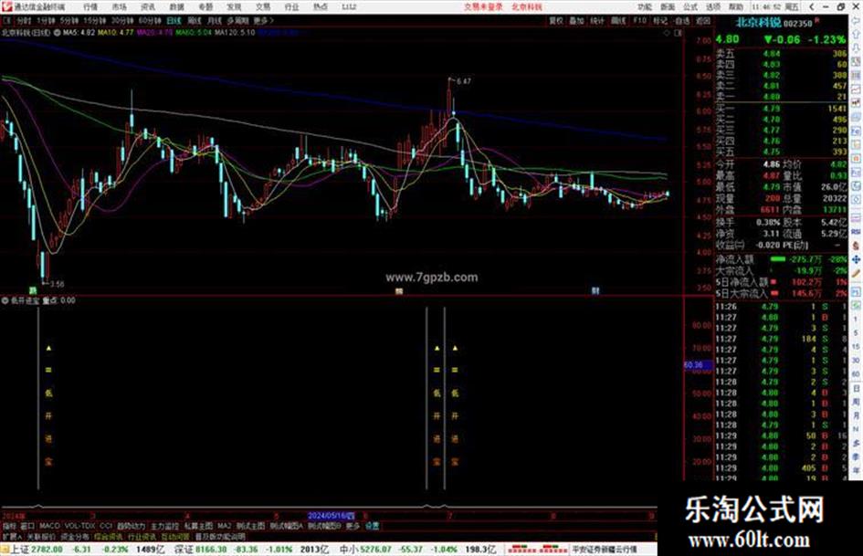Open the 交易 menu
This screenshot has height=556, width=863.
tap(263, 7)
